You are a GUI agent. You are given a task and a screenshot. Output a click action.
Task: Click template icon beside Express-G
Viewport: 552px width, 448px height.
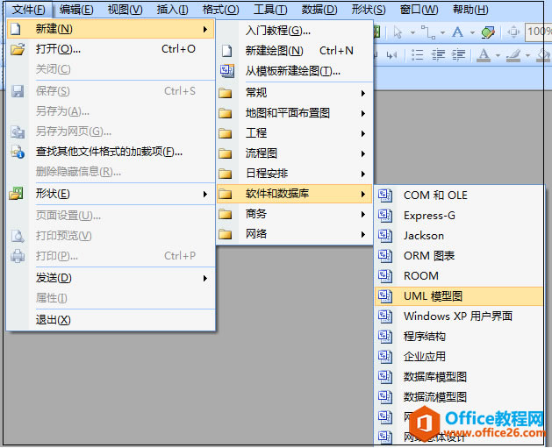click(385, 216)
